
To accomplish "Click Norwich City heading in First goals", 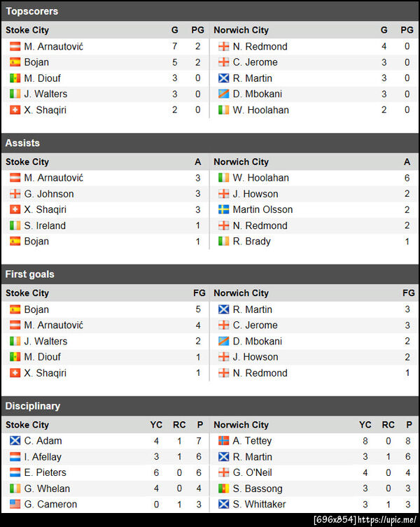I will coord(241,293).
